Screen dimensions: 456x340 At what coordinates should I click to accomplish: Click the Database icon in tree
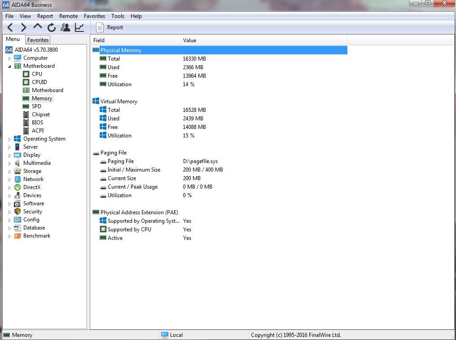click(x=18, y=228)
